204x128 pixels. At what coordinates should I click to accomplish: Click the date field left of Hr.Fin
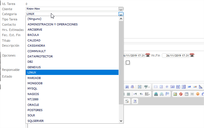[134, 56]
